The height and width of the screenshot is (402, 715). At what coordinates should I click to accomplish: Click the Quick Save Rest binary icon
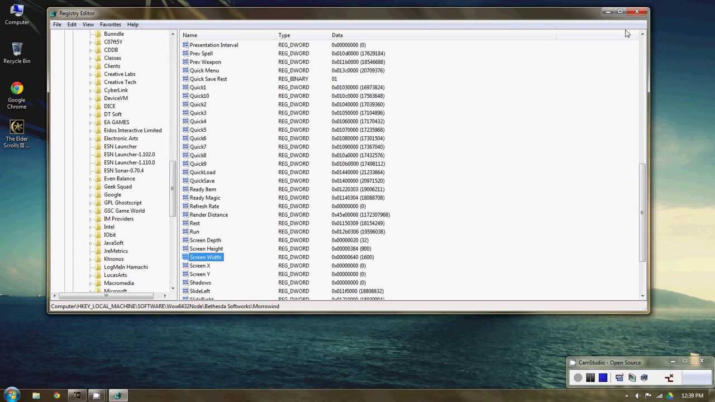tap(185, 79)
